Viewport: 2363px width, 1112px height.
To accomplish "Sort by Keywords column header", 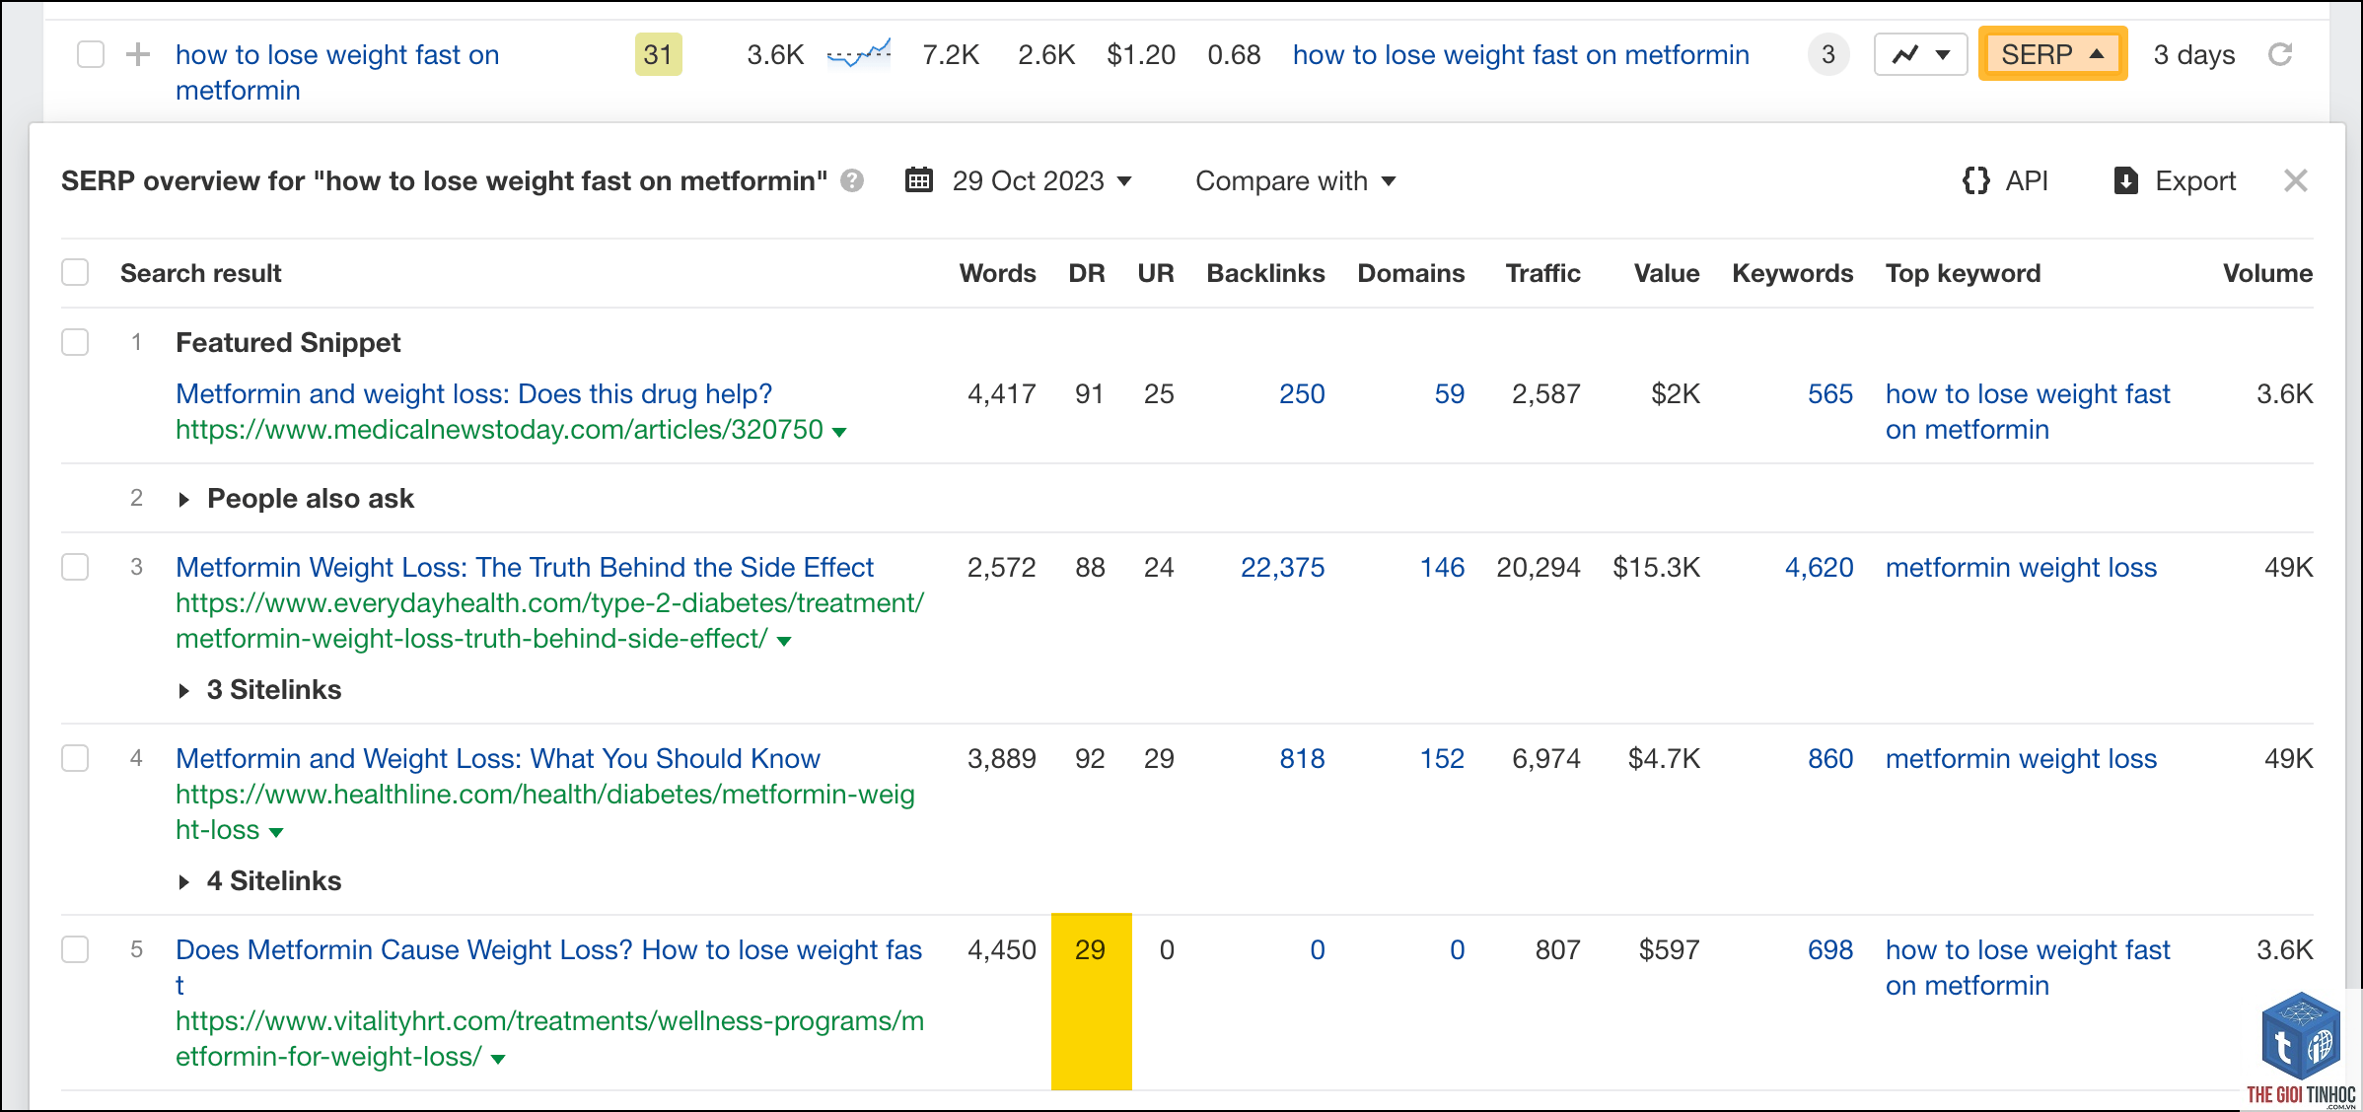I will (1792, 273).
